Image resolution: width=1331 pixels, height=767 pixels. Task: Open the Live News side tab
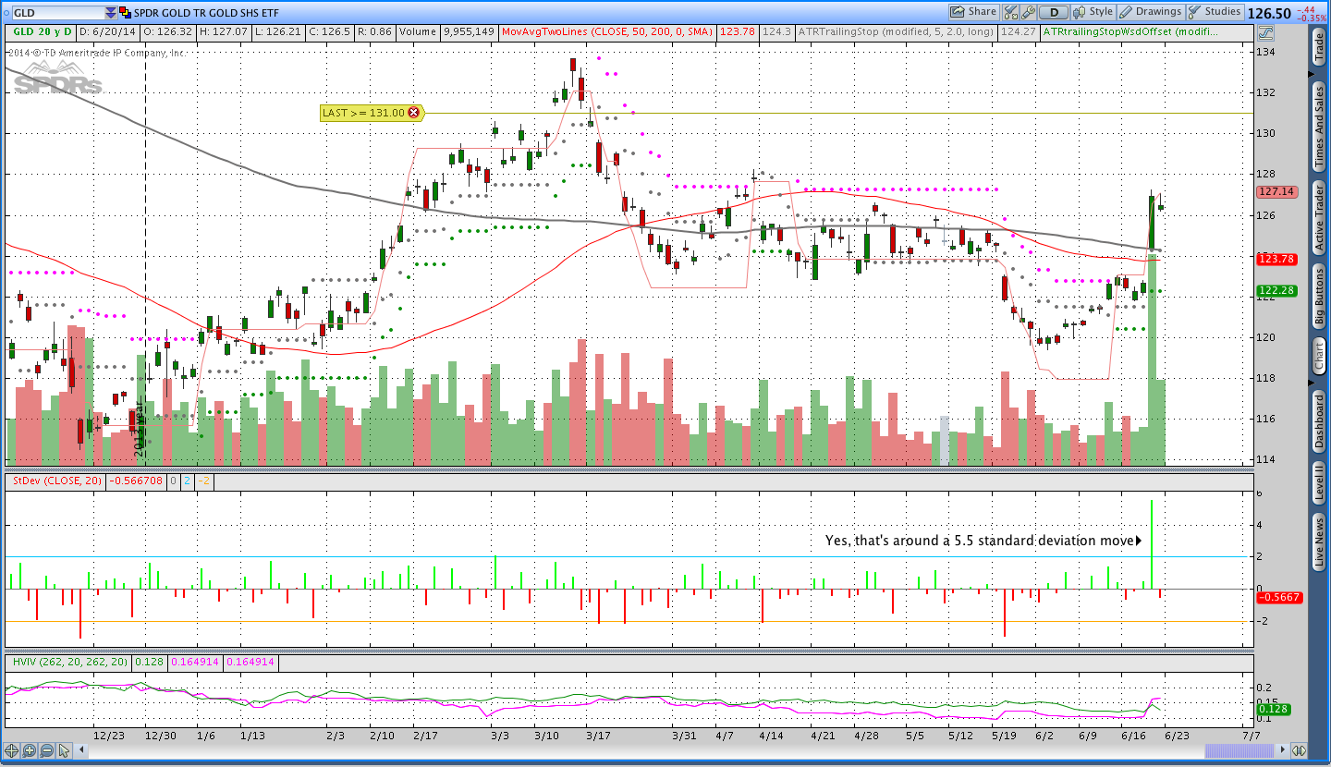click(1319, 543)
